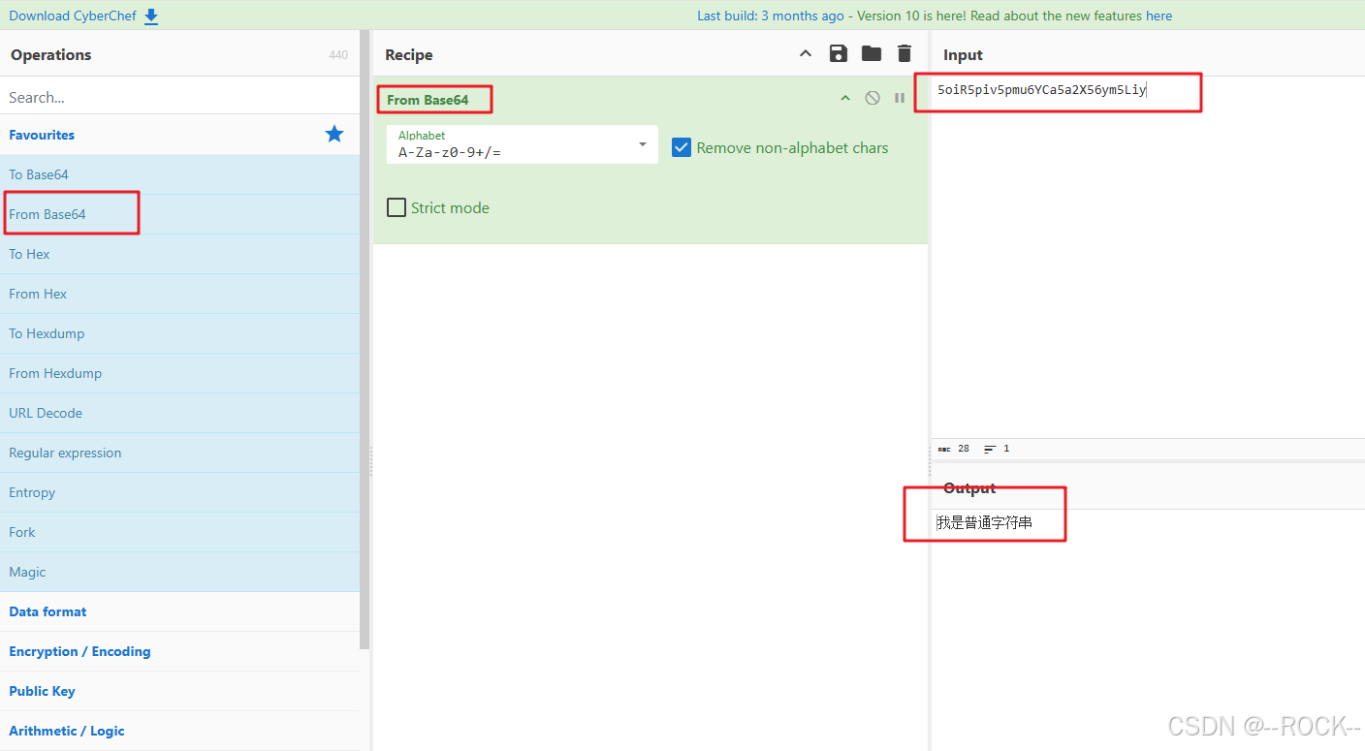
Task: Follow the here link about new features
Action: coord(1159,16)
